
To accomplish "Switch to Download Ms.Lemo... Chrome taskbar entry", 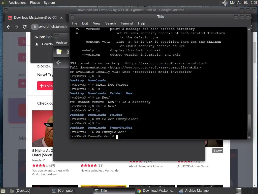I will click(x=156, y=191).
